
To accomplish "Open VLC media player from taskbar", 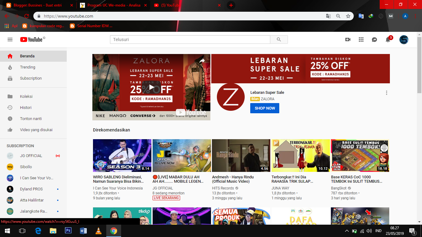I will point(99,231).
